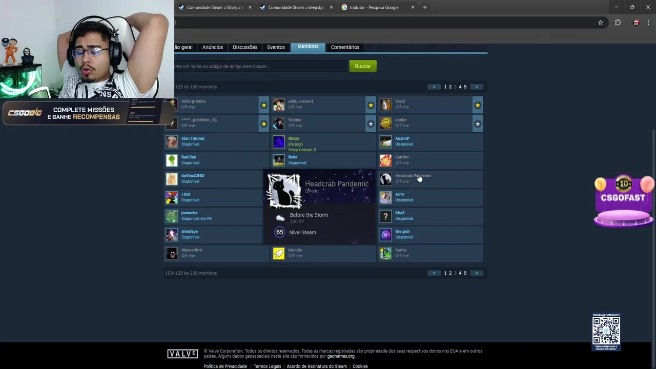656x369 pixels.
Task: Open Acordo de Assinatura do Steam link
Action: click(x=317, y=366)
